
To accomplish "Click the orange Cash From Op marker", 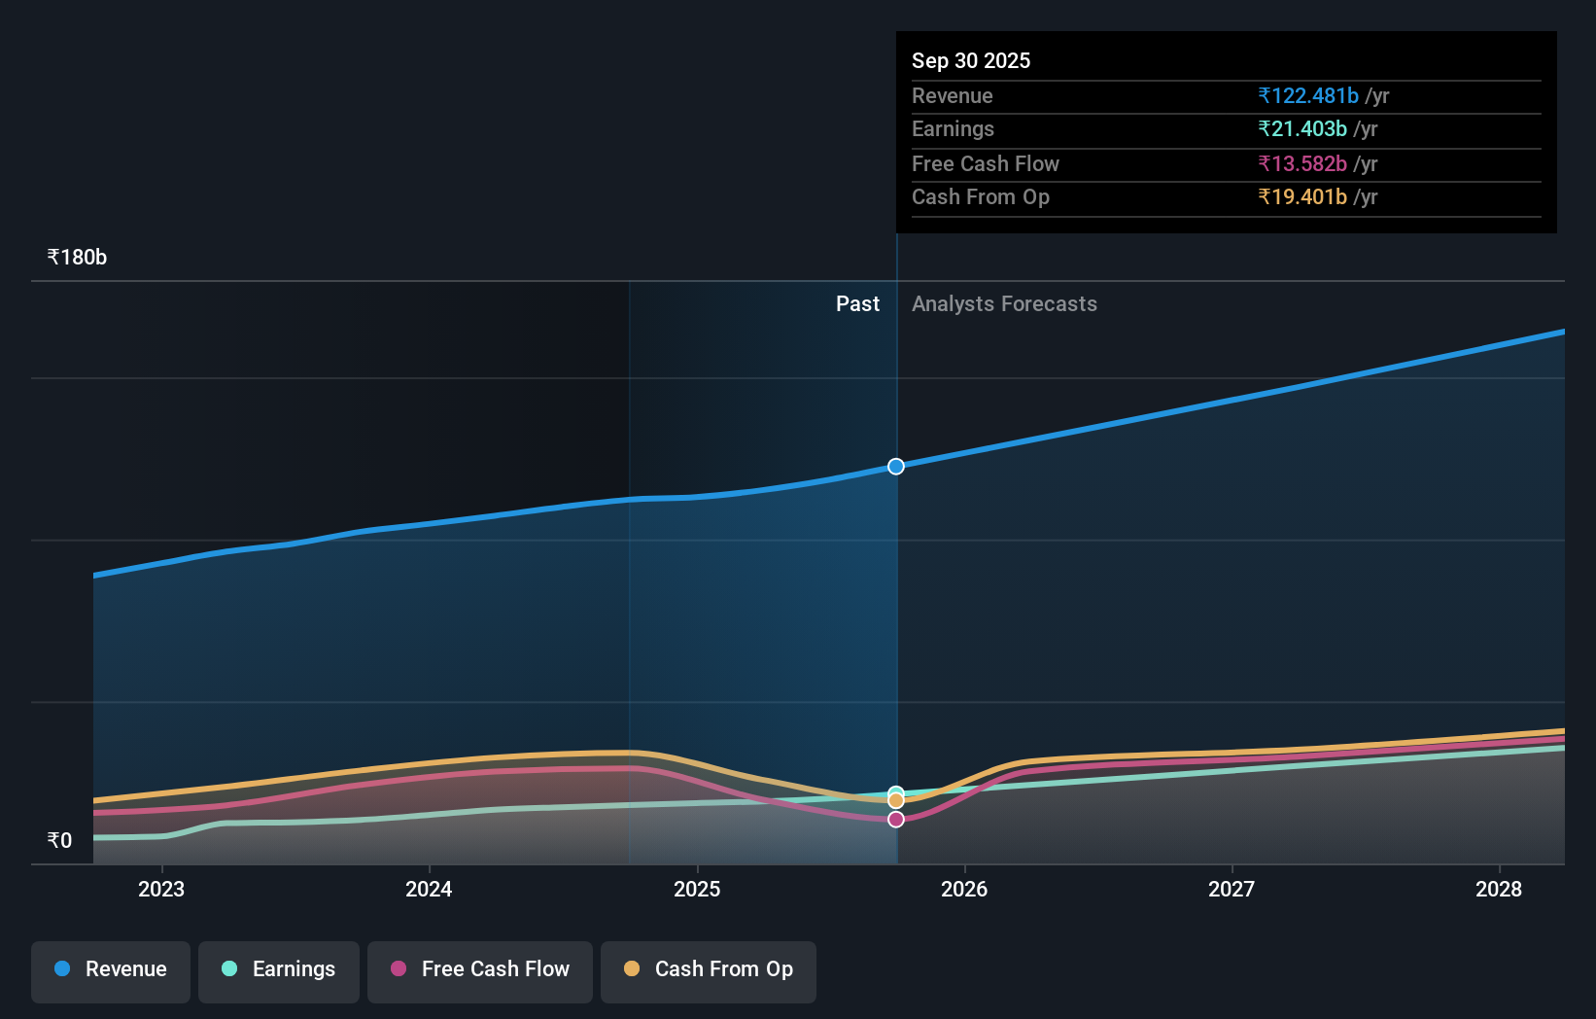I will (895, 800).
